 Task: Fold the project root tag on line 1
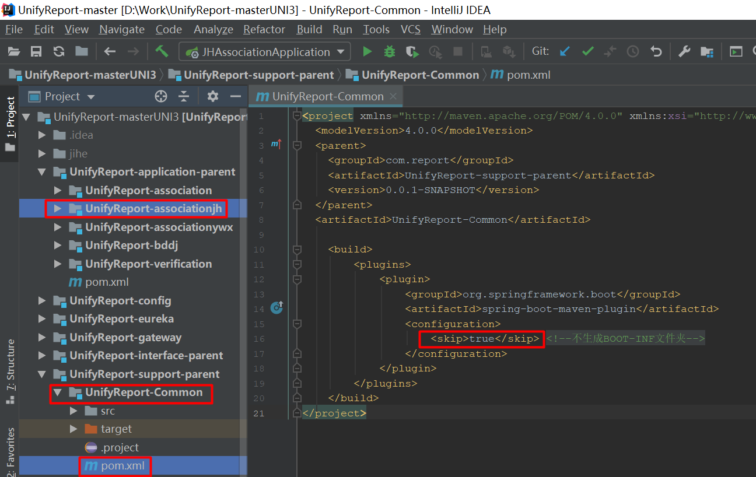click(297, 115)
